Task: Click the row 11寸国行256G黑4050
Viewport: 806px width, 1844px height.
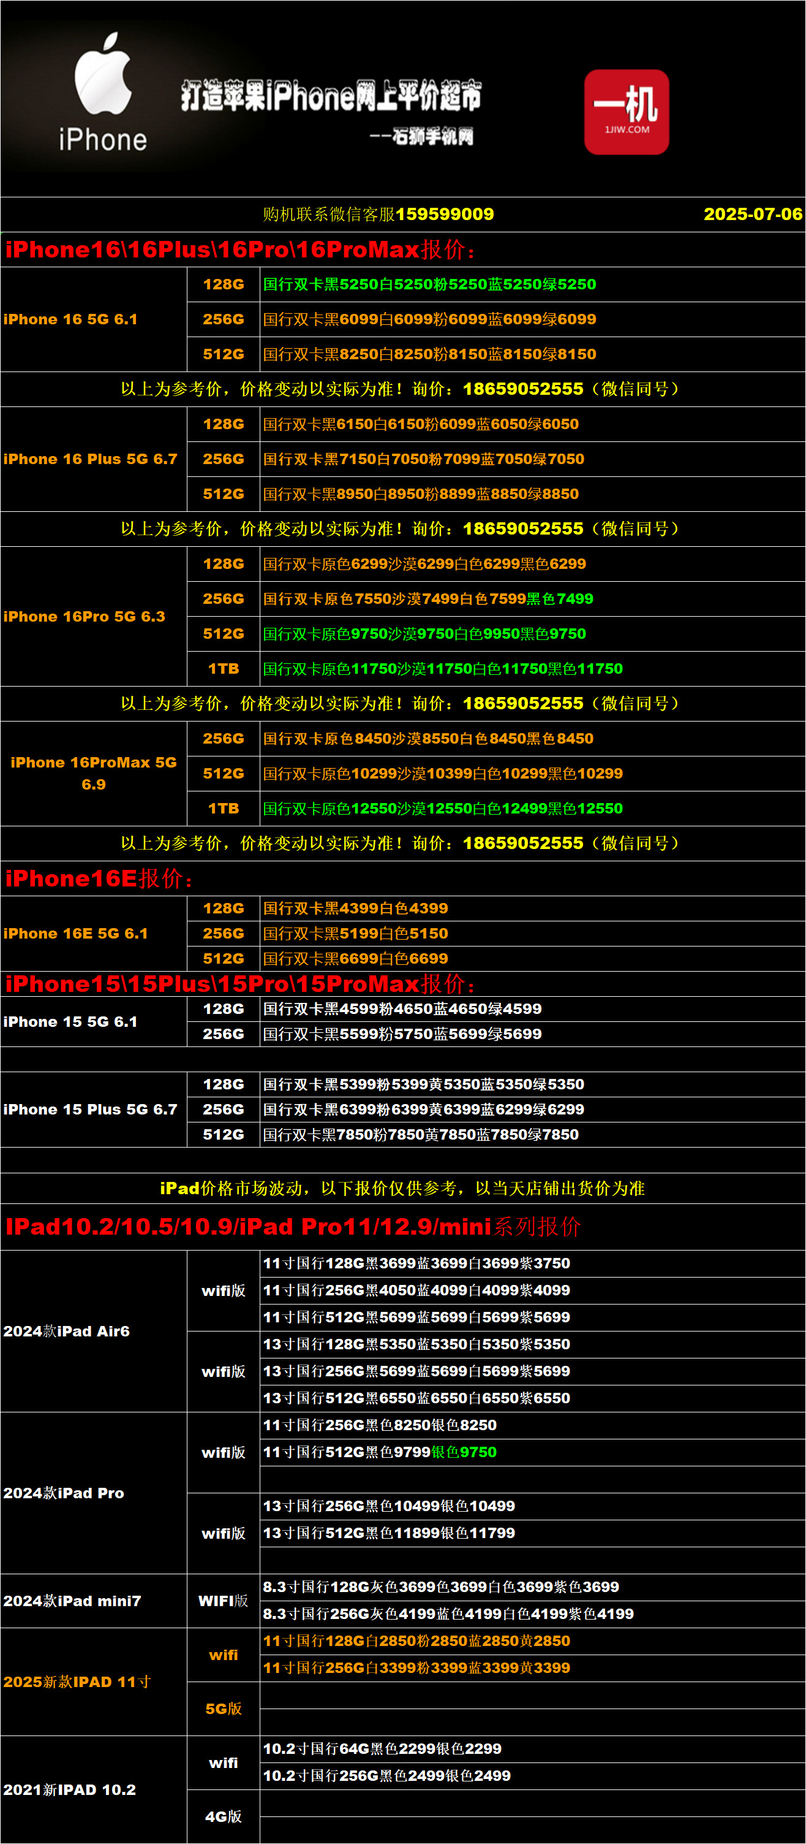Action: tap(533, 1290)
